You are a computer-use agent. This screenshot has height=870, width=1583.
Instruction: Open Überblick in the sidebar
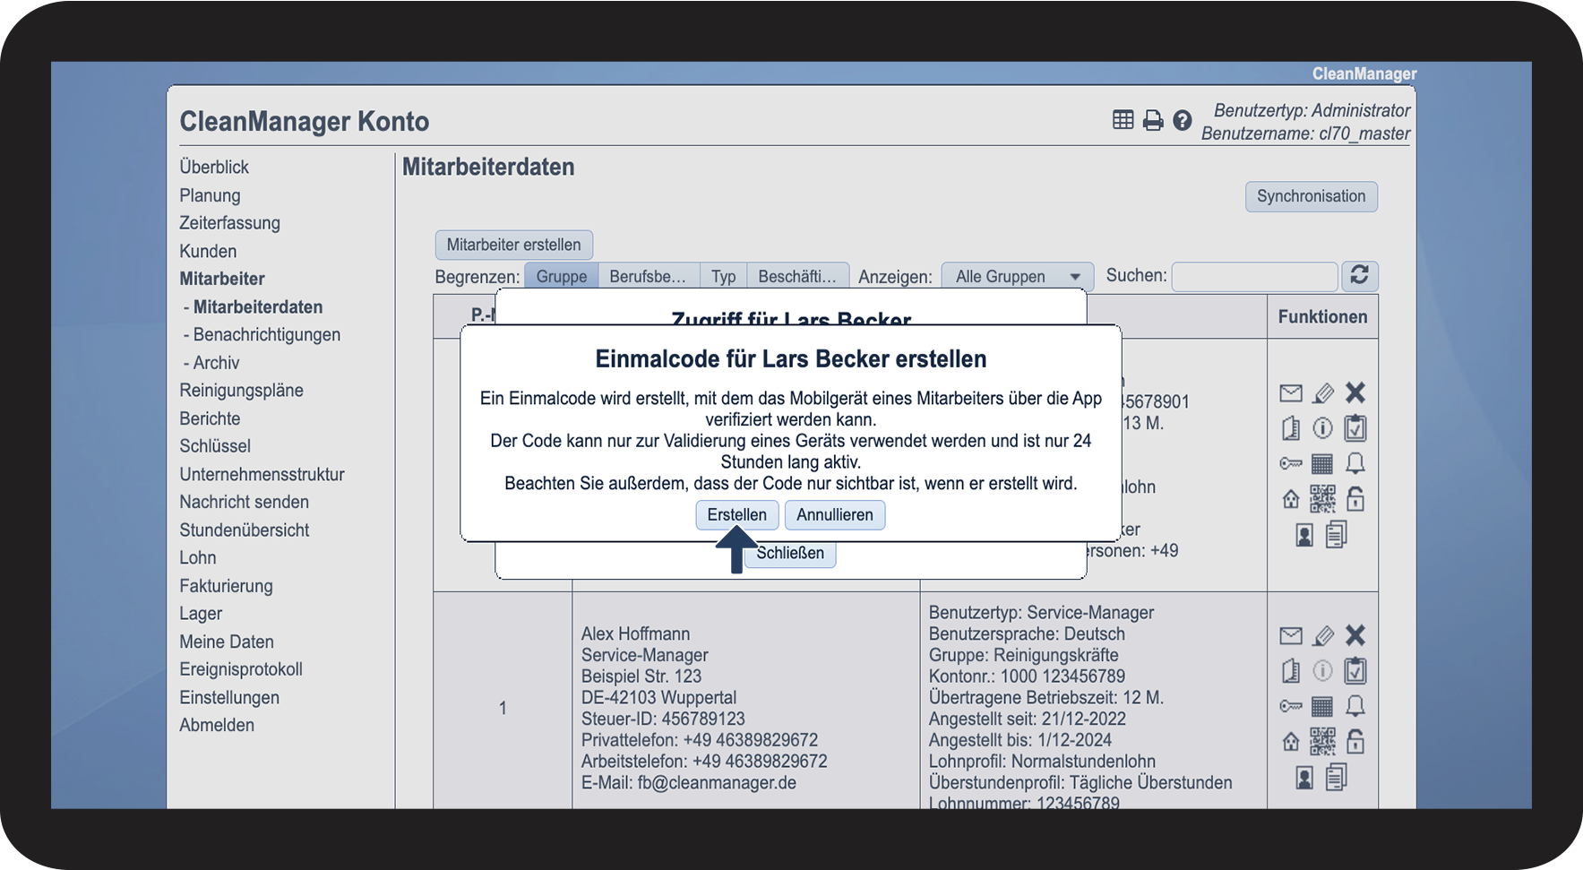pyautogui.click(x=214, y=167)
